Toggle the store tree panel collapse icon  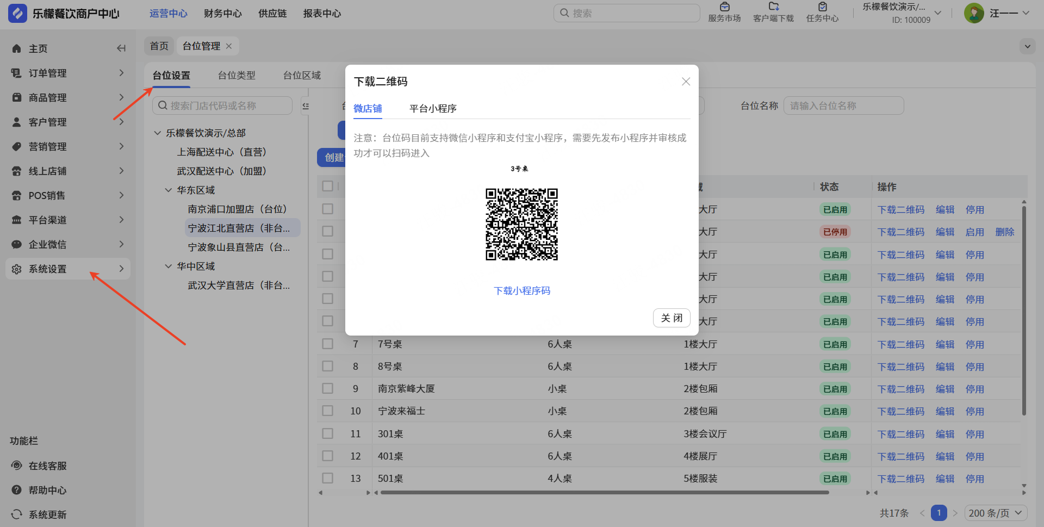coord(306,106)
